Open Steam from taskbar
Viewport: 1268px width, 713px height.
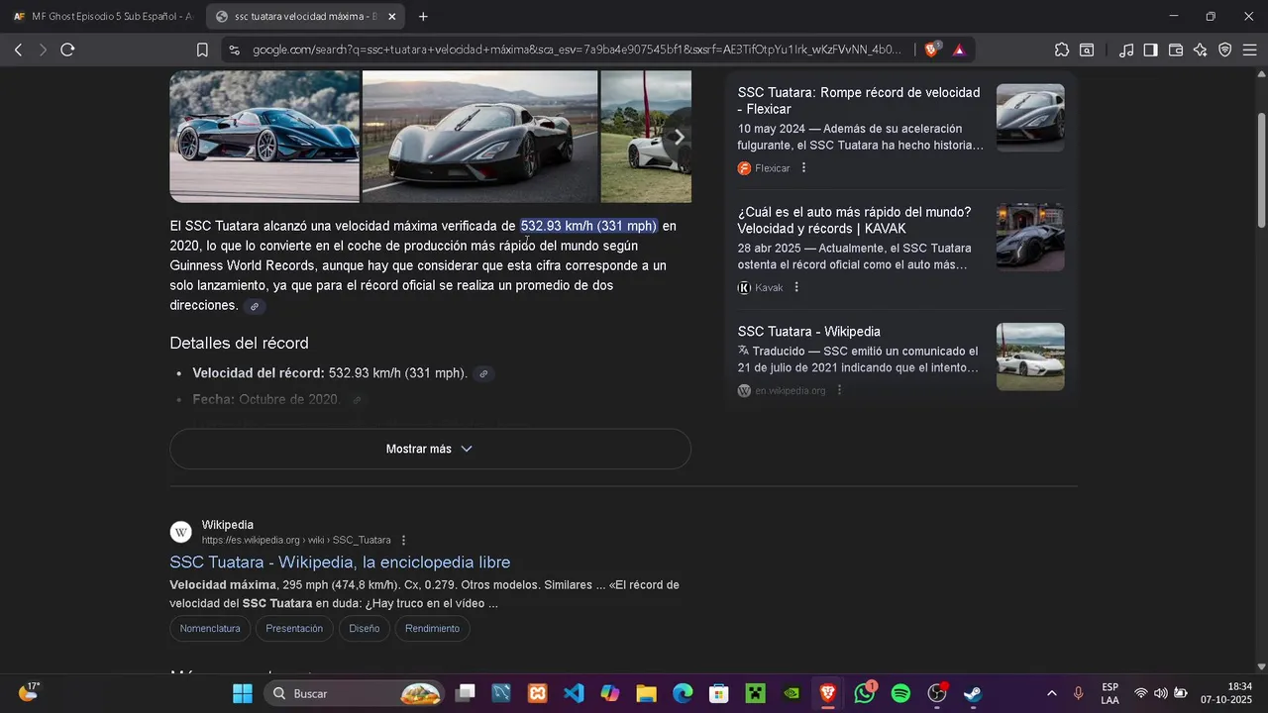973,693
